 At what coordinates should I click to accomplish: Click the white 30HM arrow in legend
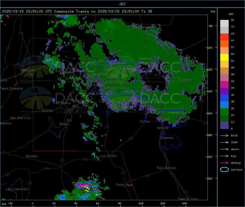click(x=224, y=142)
